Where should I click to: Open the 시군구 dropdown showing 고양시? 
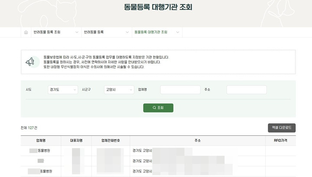119,90
